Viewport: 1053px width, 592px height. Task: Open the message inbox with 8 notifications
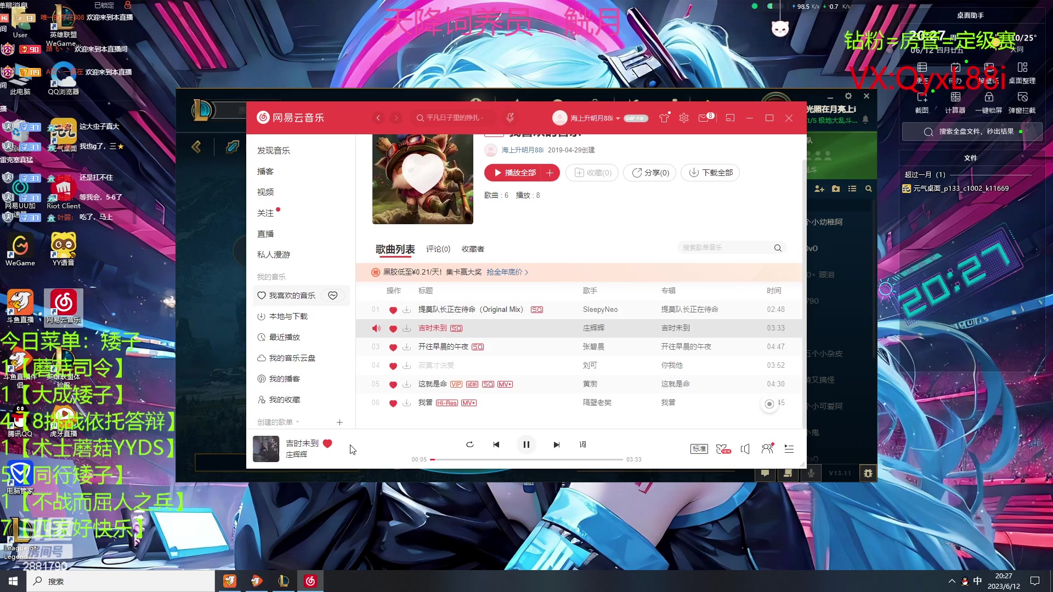pos(705,118)
